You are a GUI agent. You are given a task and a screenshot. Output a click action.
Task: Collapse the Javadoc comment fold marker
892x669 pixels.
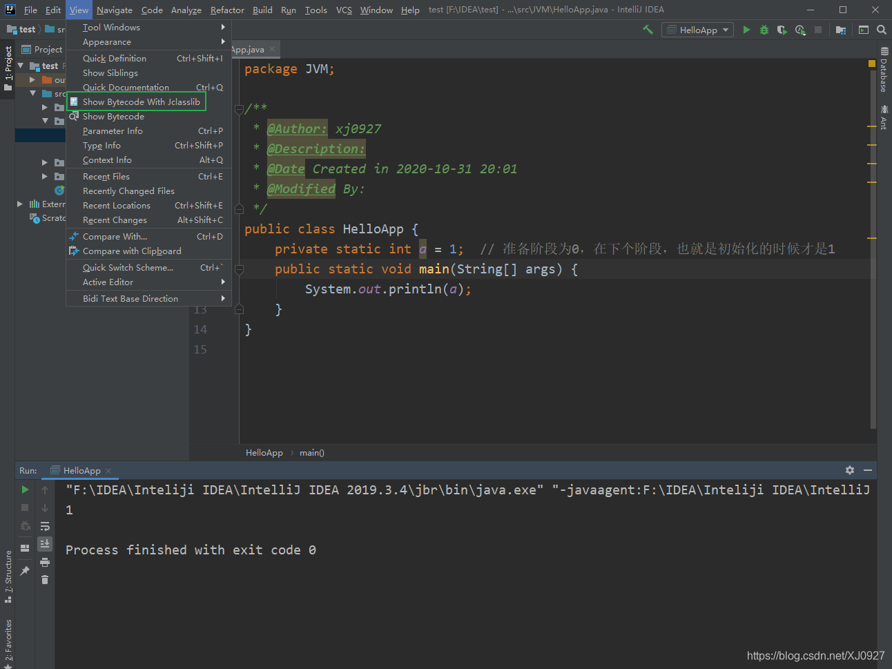point(239,108)
